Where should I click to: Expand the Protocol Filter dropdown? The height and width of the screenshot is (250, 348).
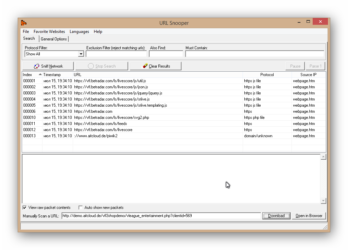pos(81,54)
